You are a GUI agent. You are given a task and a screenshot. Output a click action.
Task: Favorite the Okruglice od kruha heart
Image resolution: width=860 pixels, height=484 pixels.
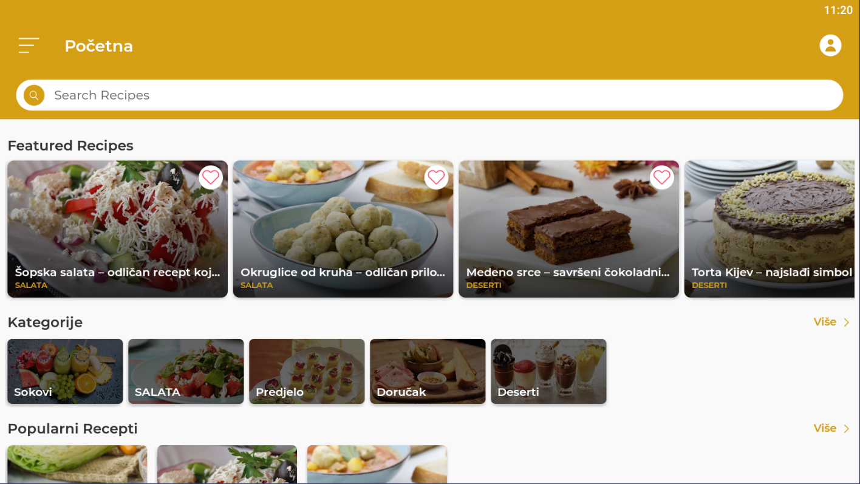(436, 177)
